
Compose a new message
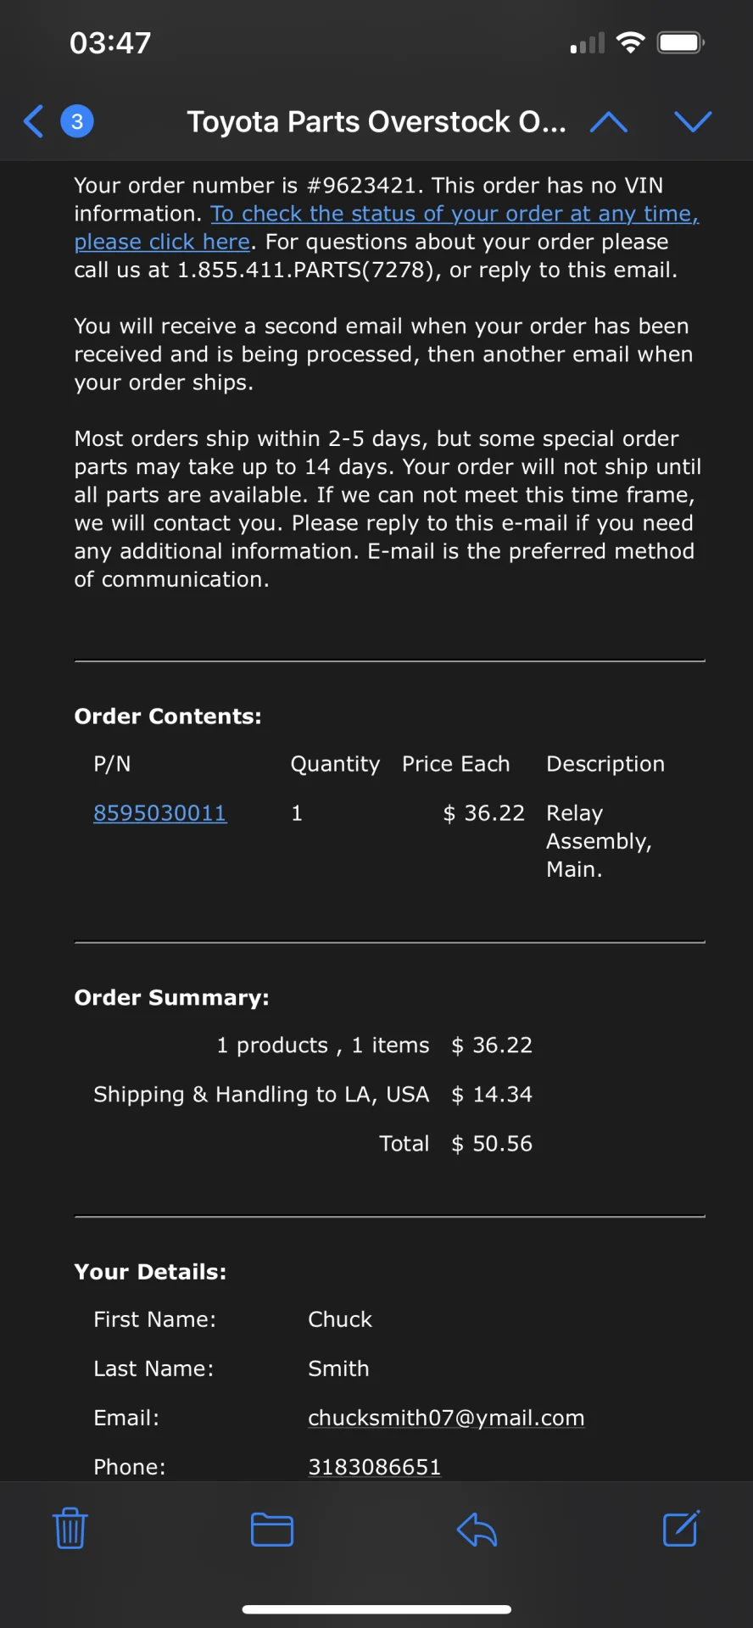coord(681,1529)
